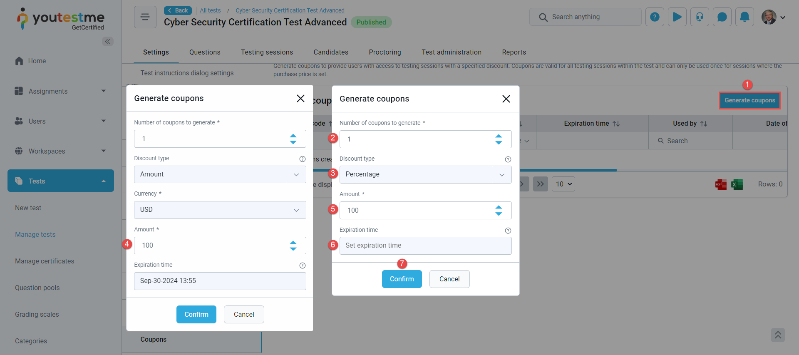Viewport: 799px width, 355px height.
Task: Click the Used by Search filter field
Action: coord(690,141)
